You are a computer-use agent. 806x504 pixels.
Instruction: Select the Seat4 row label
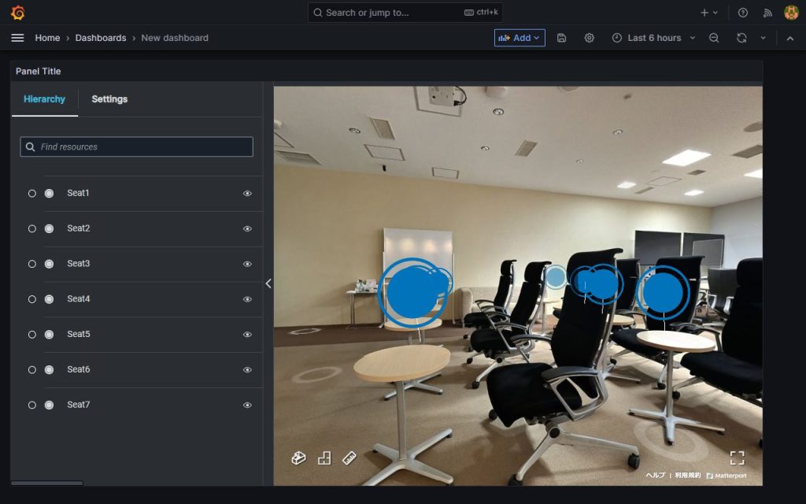[x=79, y=299]
